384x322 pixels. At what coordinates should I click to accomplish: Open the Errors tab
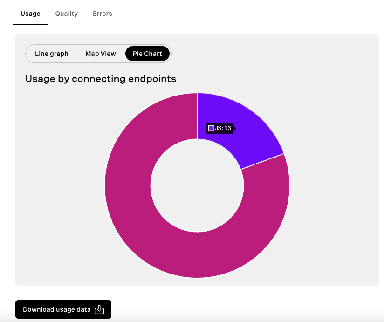click(x=103, y=14)
